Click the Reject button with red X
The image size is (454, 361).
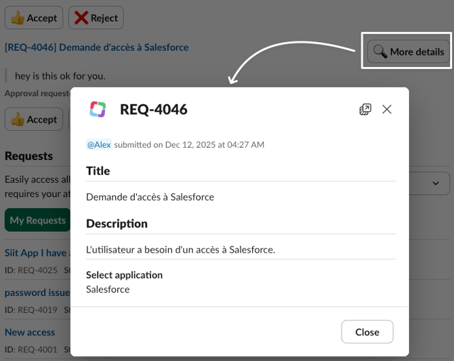click(x=96, y=18)
